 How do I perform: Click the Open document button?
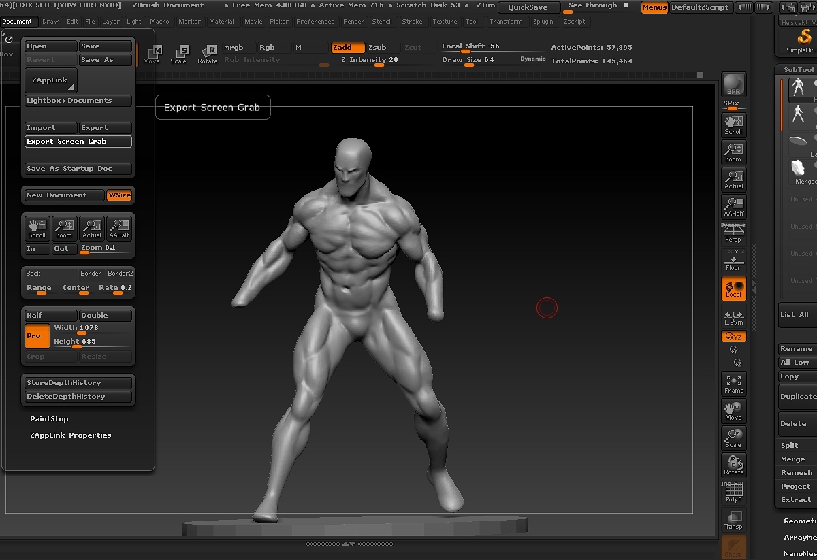pyautogui.click(x=51, y=46)
